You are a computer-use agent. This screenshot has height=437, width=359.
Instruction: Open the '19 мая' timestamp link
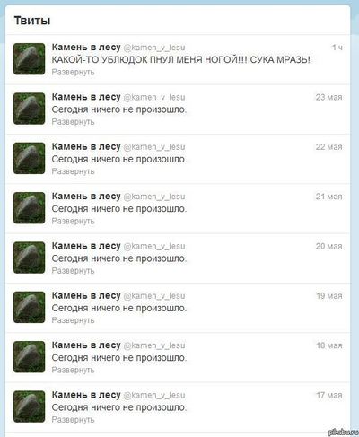coord(329,295)
